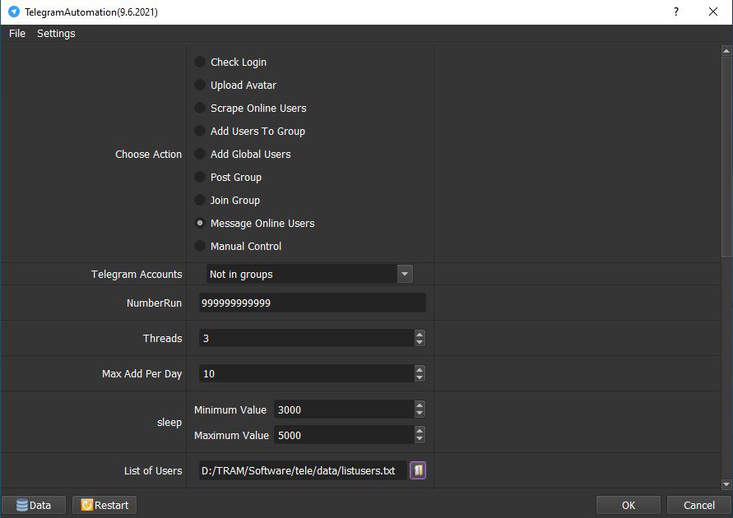Image resolution: width=733 pixels, height=518 pixels.
Task: Decrease Threads with down arrow
Action: 420,342
